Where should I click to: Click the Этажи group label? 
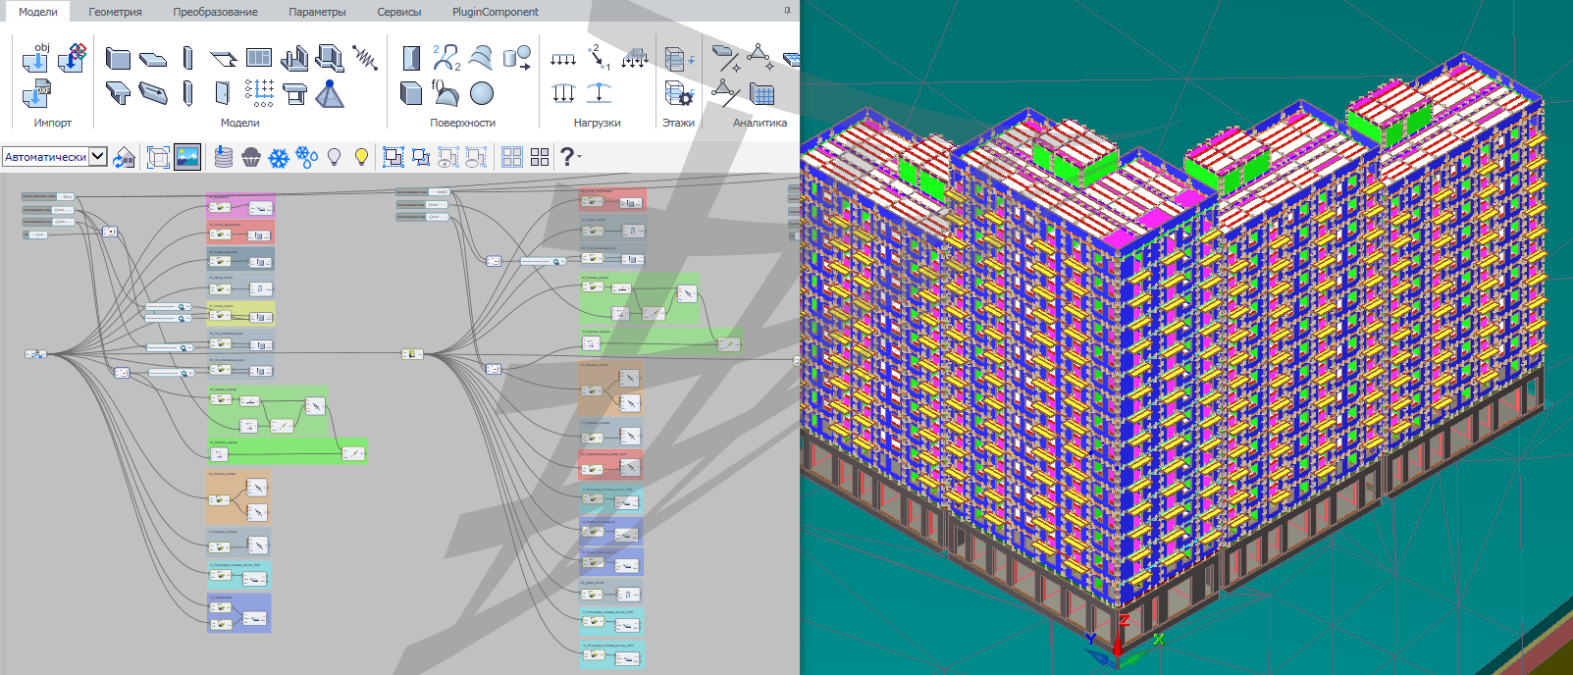click(678, 123)
